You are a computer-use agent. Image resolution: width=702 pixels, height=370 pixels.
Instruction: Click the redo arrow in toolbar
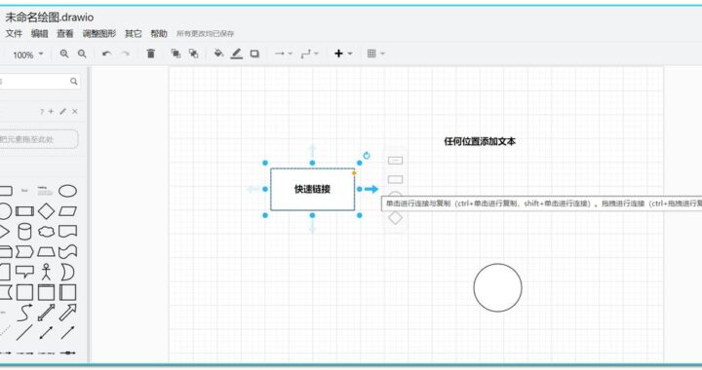[126, 54]
